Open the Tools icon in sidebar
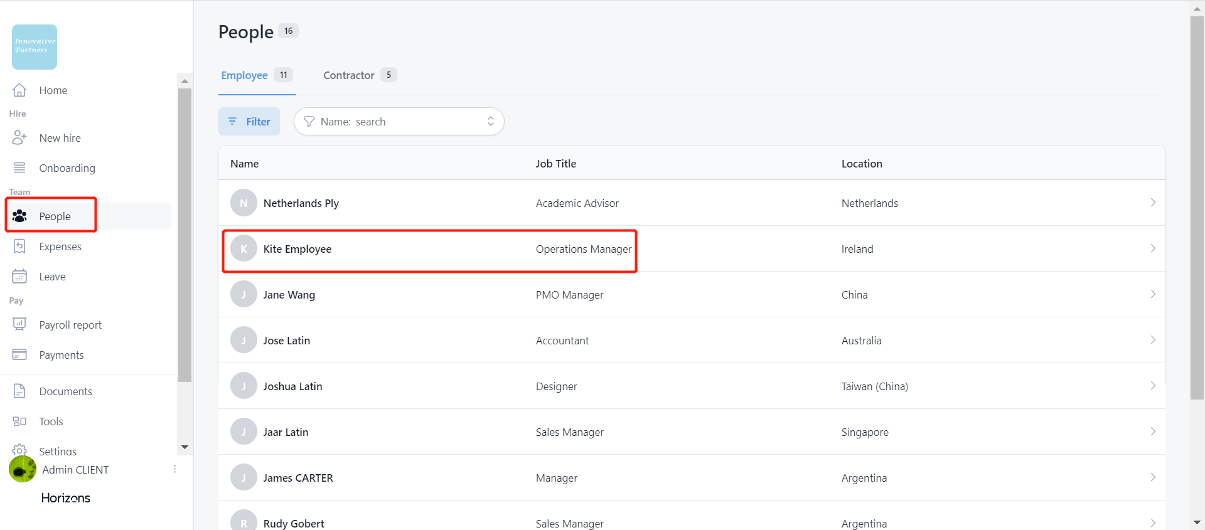This screenshot has height=530, width=1205. [19, 421]
